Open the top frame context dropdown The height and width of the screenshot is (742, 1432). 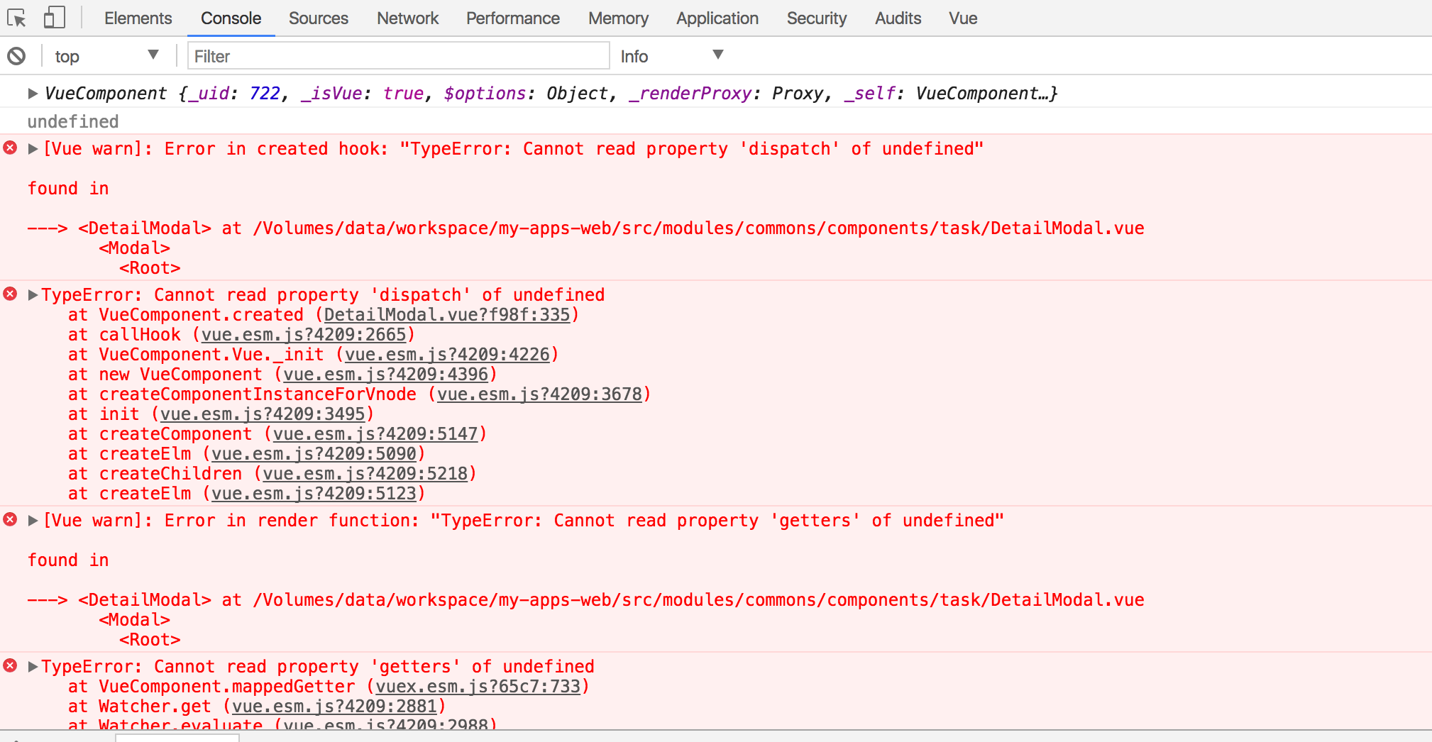106,56
